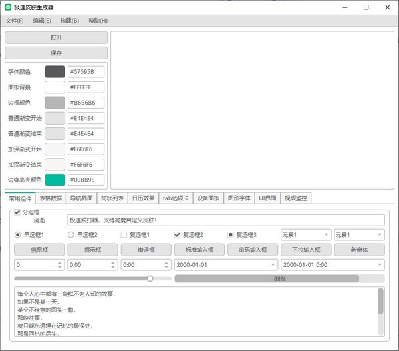Open the first 元素1 combo box
The image size is (399, 351).
pyautogui.click(x=306, y=234)
